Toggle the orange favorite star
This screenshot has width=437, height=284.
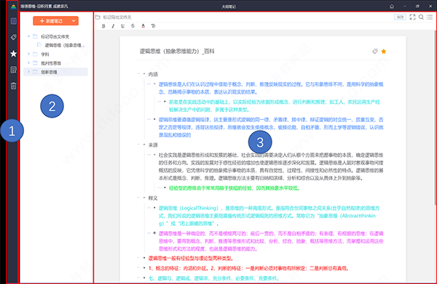point(384,52)
